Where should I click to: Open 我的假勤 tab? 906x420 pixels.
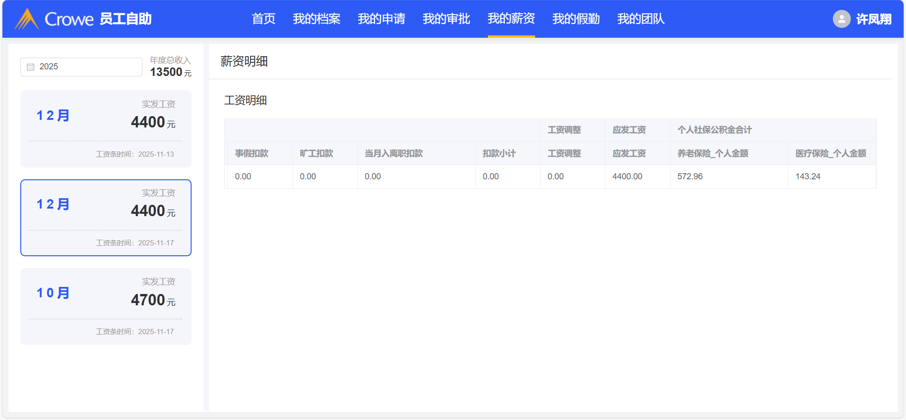click(x=576, y=19)
